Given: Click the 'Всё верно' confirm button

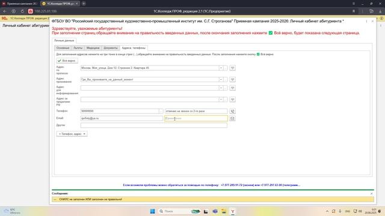Looking at the screenshot, I should [x=67, y=61].
